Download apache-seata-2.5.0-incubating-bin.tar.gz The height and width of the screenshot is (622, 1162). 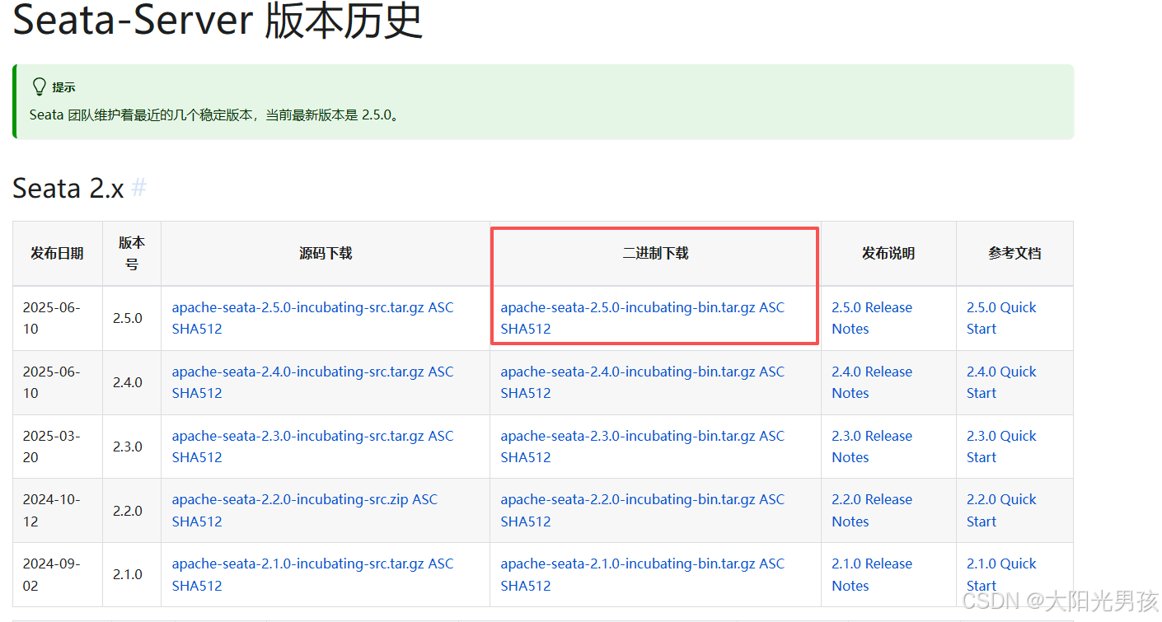click(x=628, y=307)
